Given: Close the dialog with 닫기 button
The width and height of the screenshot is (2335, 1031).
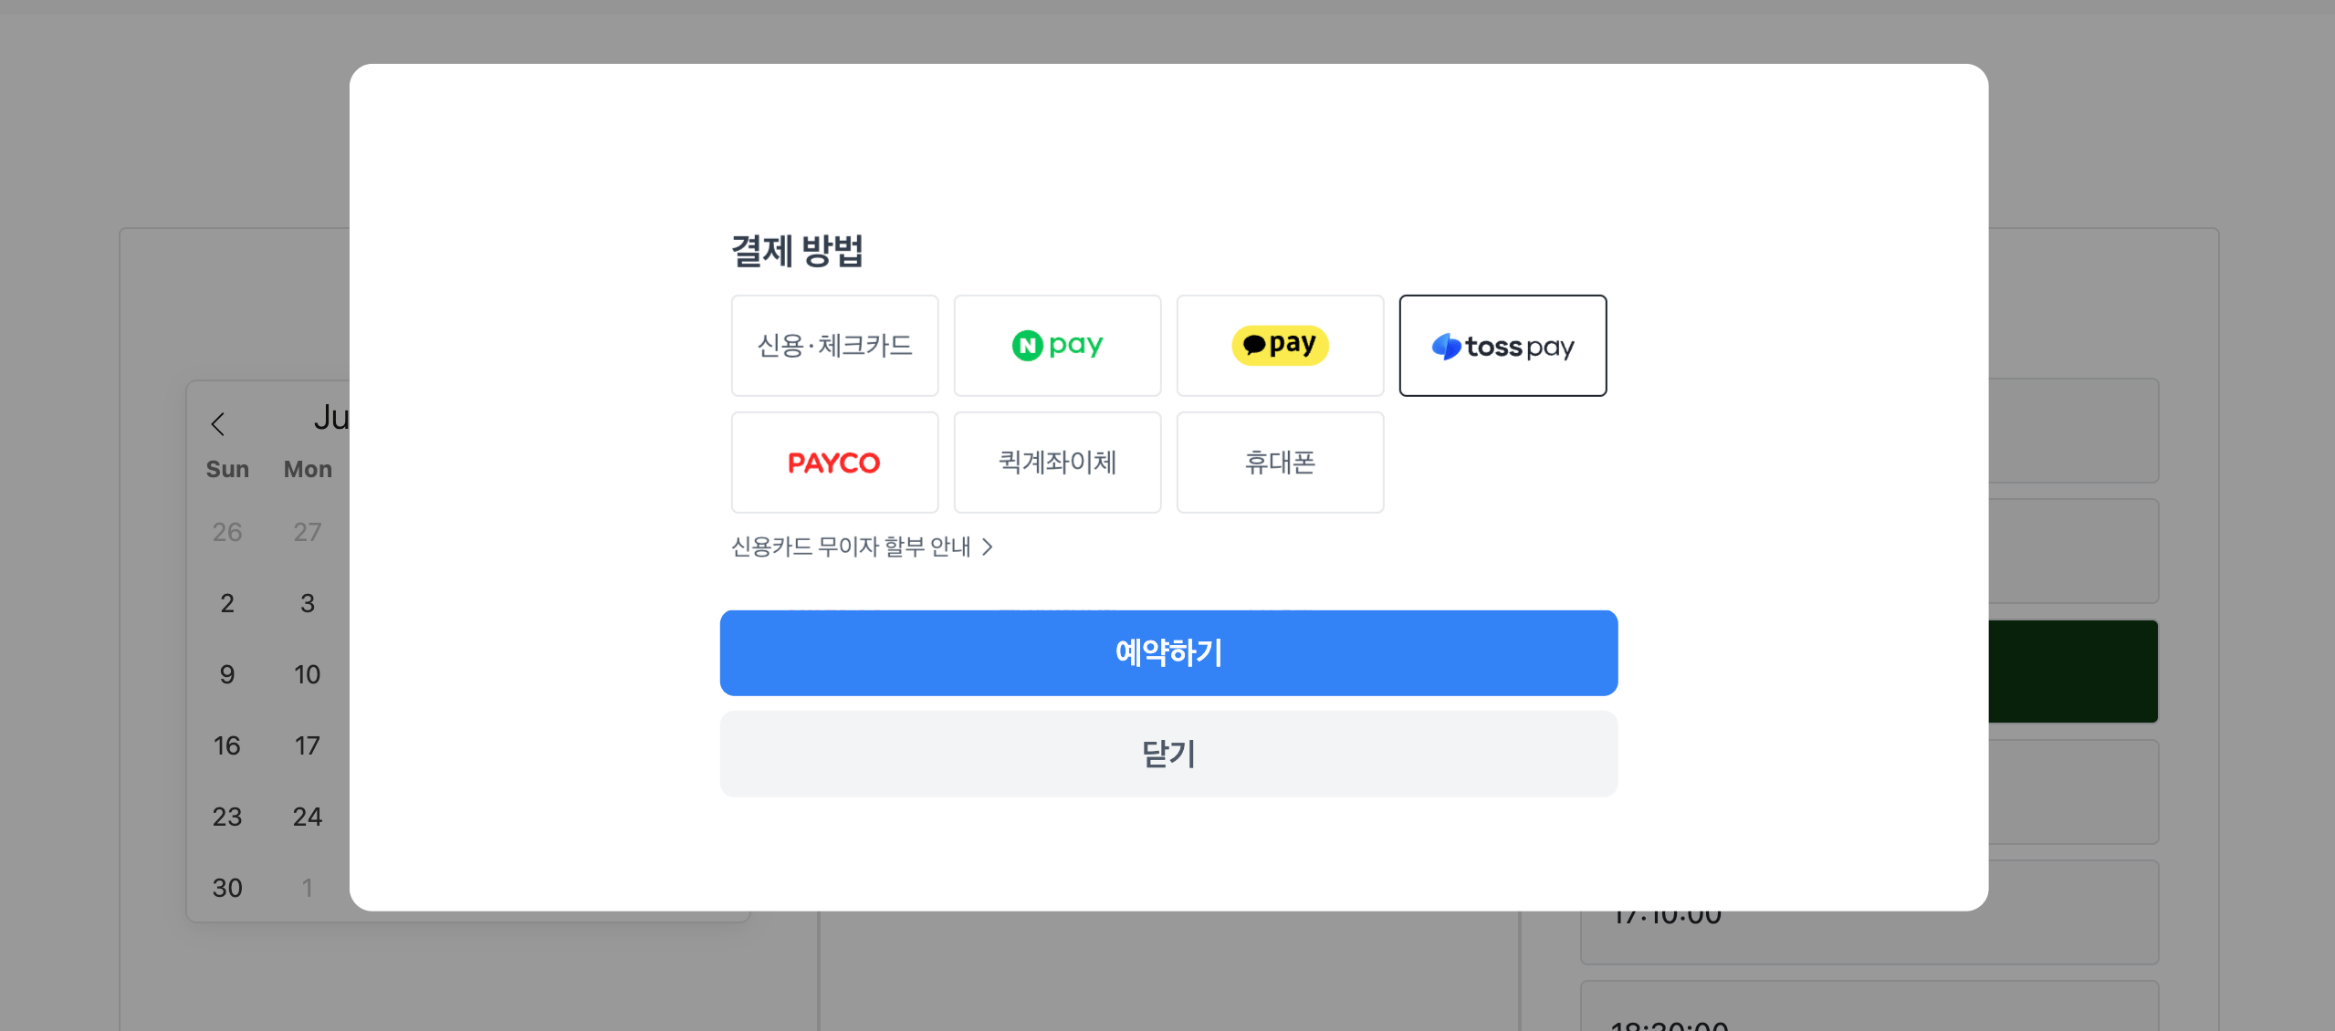Looking at the screenshot, I should 1168,754.
